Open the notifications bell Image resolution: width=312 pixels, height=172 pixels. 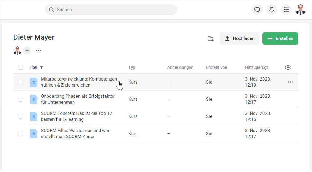pos(271,10)
